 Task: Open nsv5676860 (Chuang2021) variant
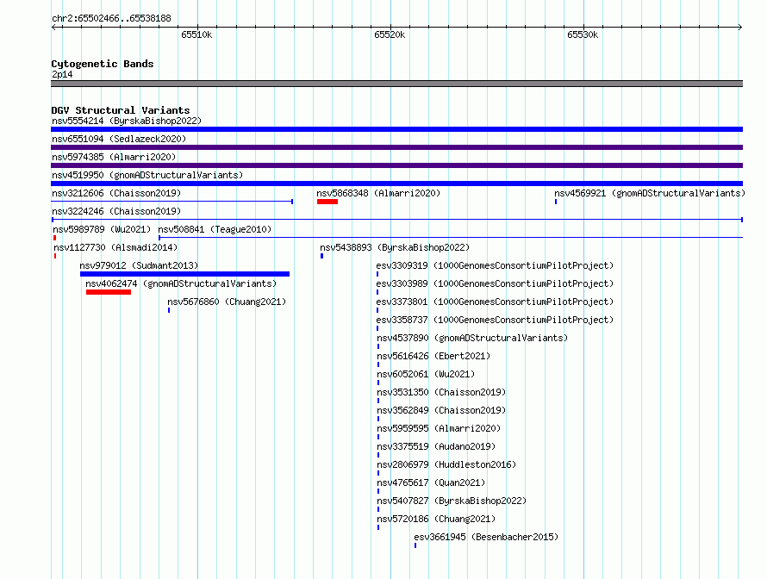pyautogui.click(x=227, y=302)
